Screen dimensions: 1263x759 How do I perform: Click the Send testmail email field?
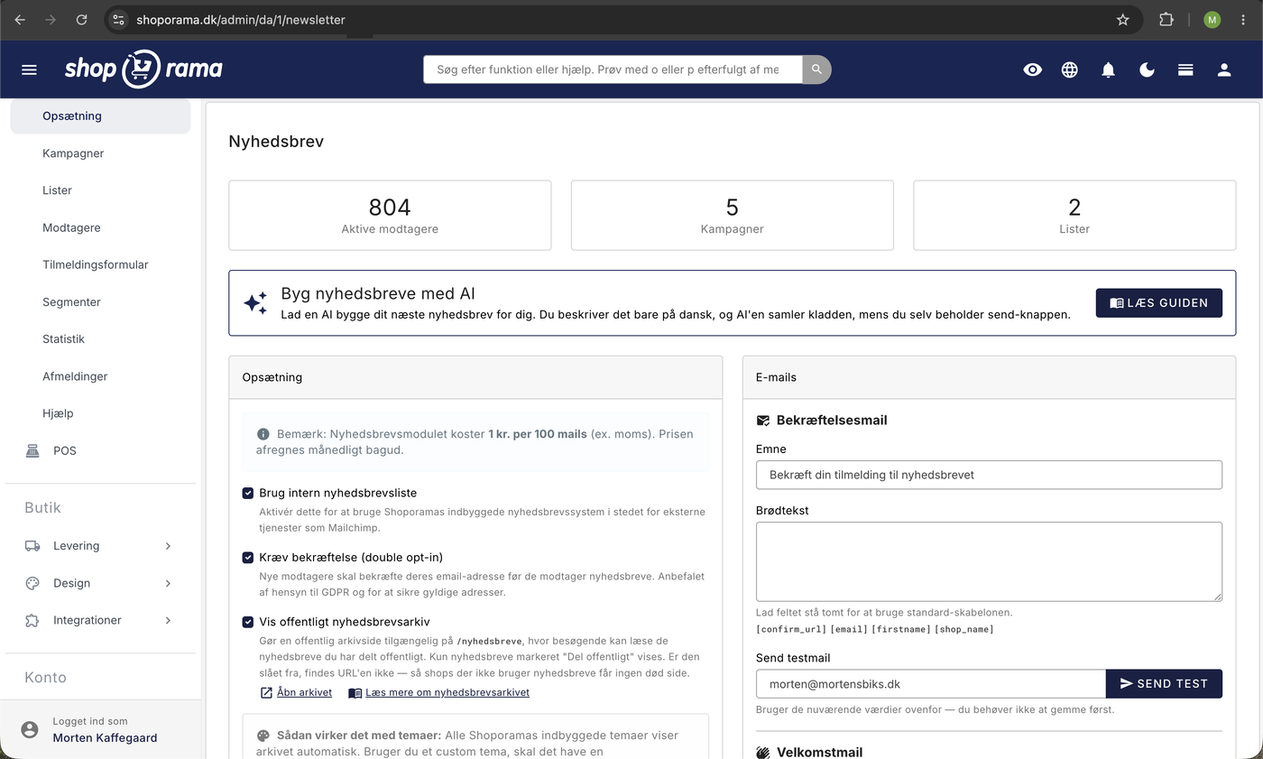tap(931, 683)
